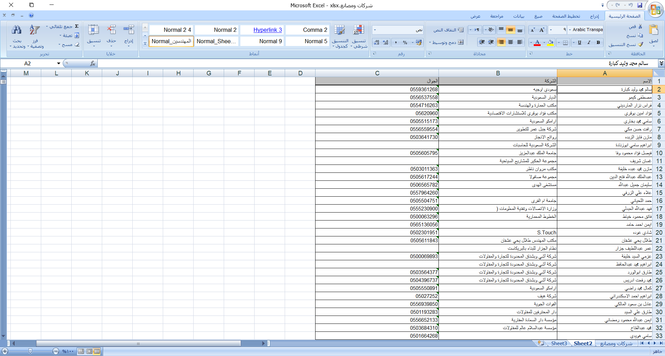
Task: Open the Name Box dropdown arrow
Action: tap(59, 63)
